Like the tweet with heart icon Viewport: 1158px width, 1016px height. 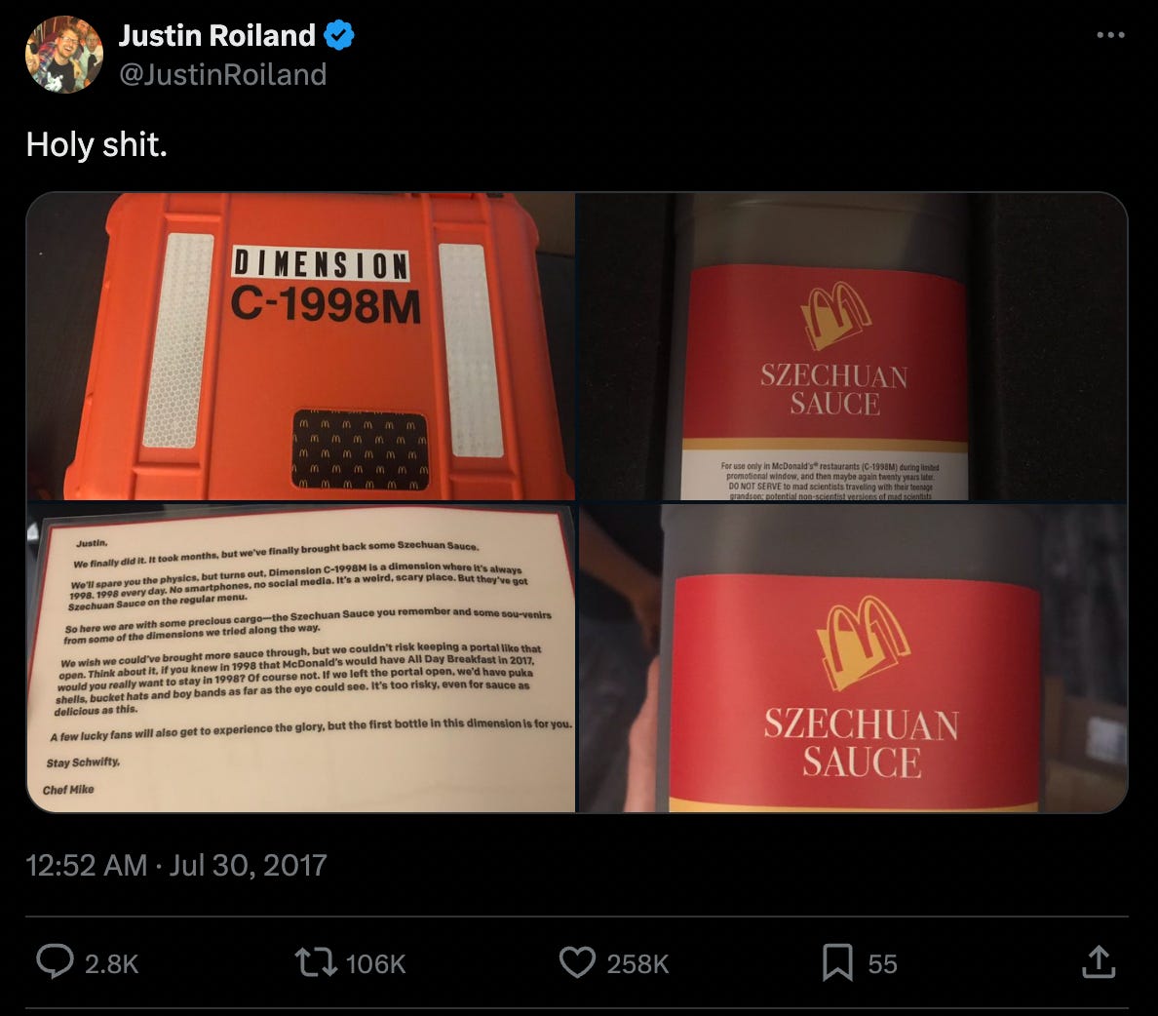[577, 962]
